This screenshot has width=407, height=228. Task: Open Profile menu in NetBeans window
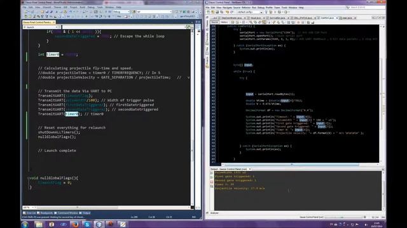point(269,8)
